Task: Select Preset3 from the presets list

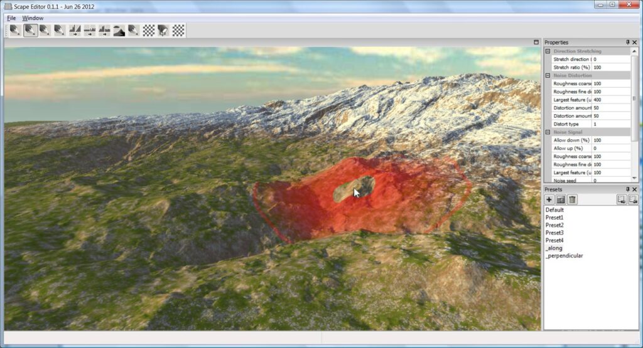Action: [x=554, y=233]
